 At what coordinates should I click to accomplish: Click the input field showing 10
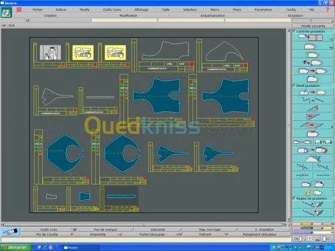coord(58,20)
